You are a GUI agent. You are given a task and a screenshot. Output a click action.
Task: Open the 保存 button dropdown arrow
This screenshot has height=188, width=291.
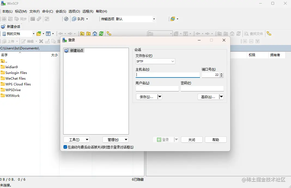coord(160,97)
